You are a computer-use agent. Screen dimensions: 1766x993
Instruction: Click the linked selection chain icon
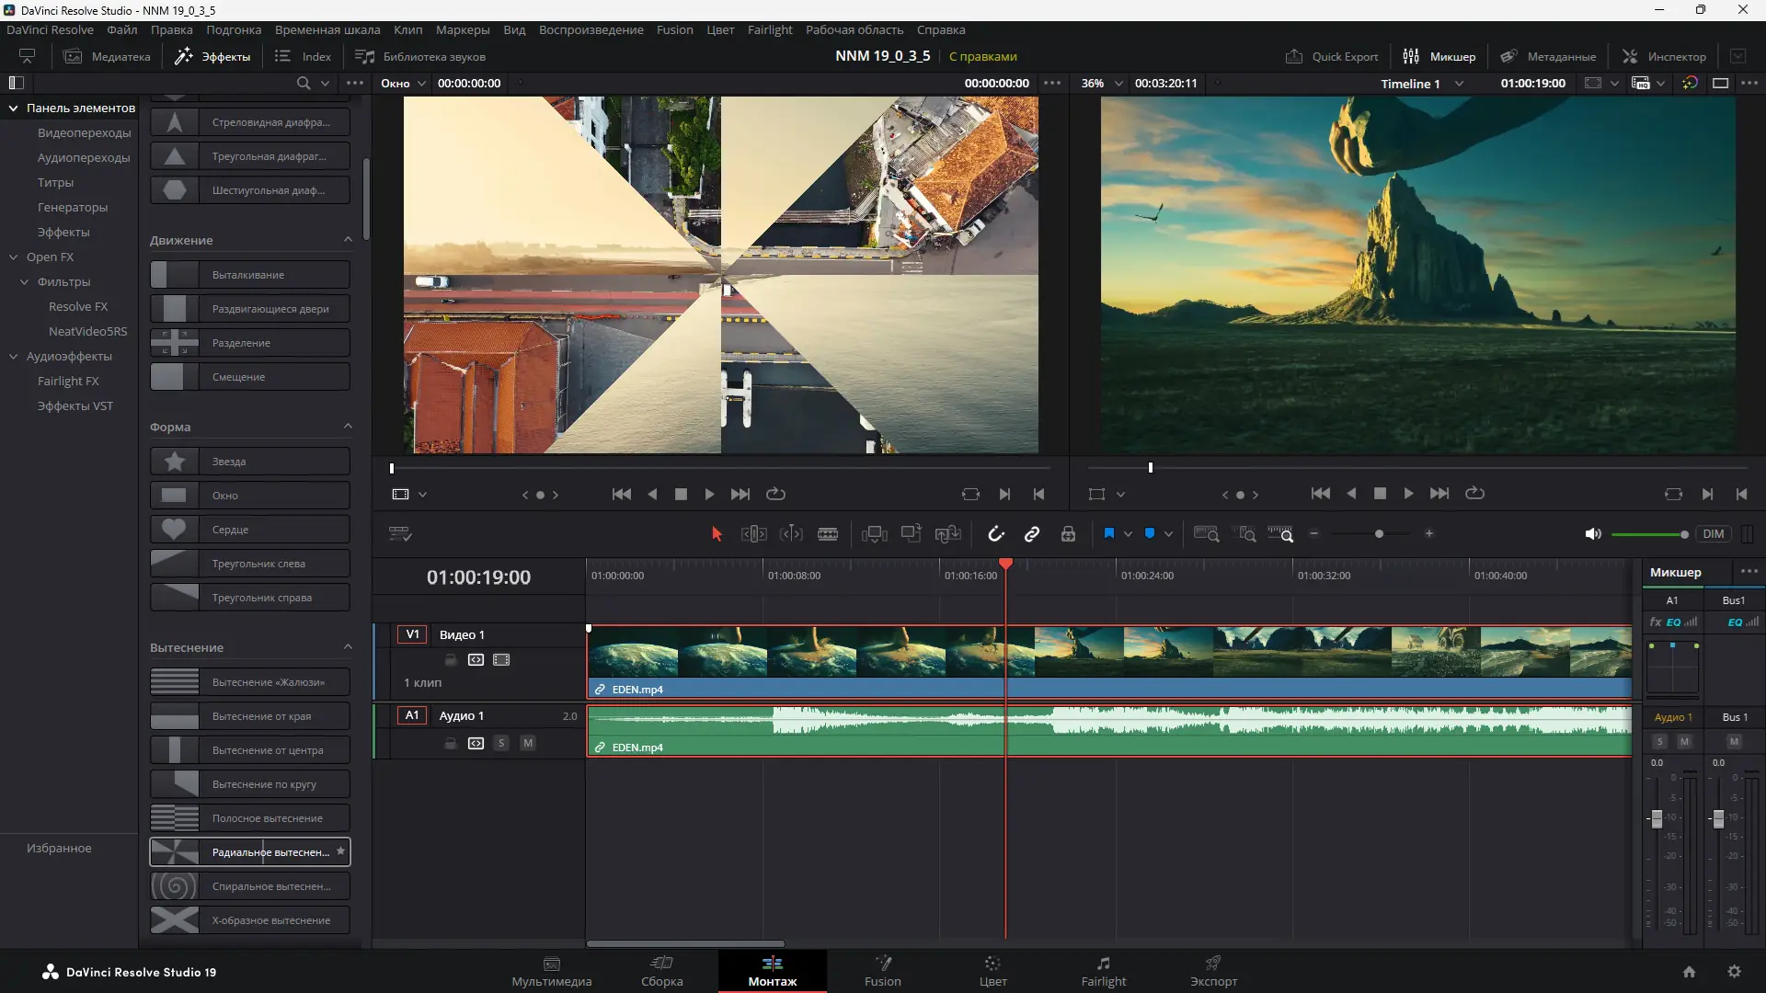1032,534
